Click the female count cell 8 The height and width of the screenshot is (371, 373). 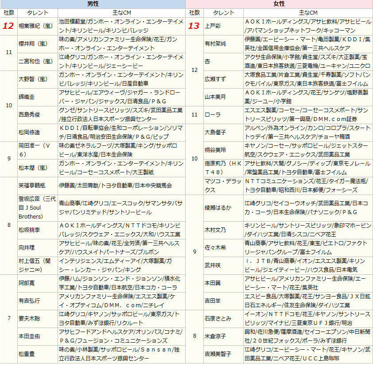tap(194, 336)
